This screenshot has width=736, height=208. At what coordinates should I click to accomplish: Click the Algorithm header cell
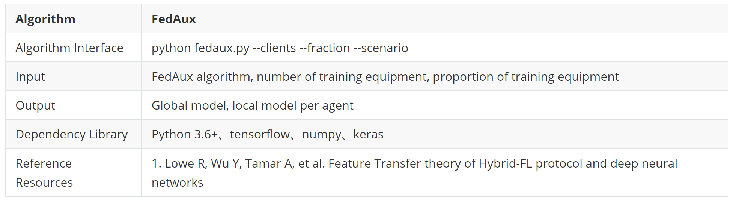pos(73,19)
